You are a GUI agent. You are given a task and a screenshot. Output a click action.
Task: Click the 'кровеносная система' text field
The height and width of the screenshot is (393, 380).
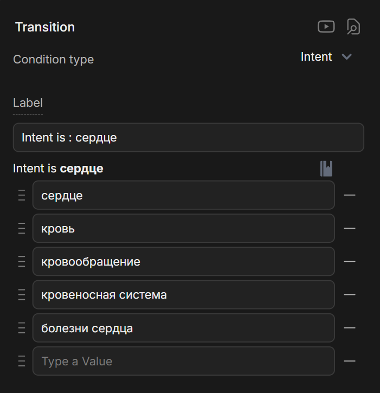pos(183,294)
